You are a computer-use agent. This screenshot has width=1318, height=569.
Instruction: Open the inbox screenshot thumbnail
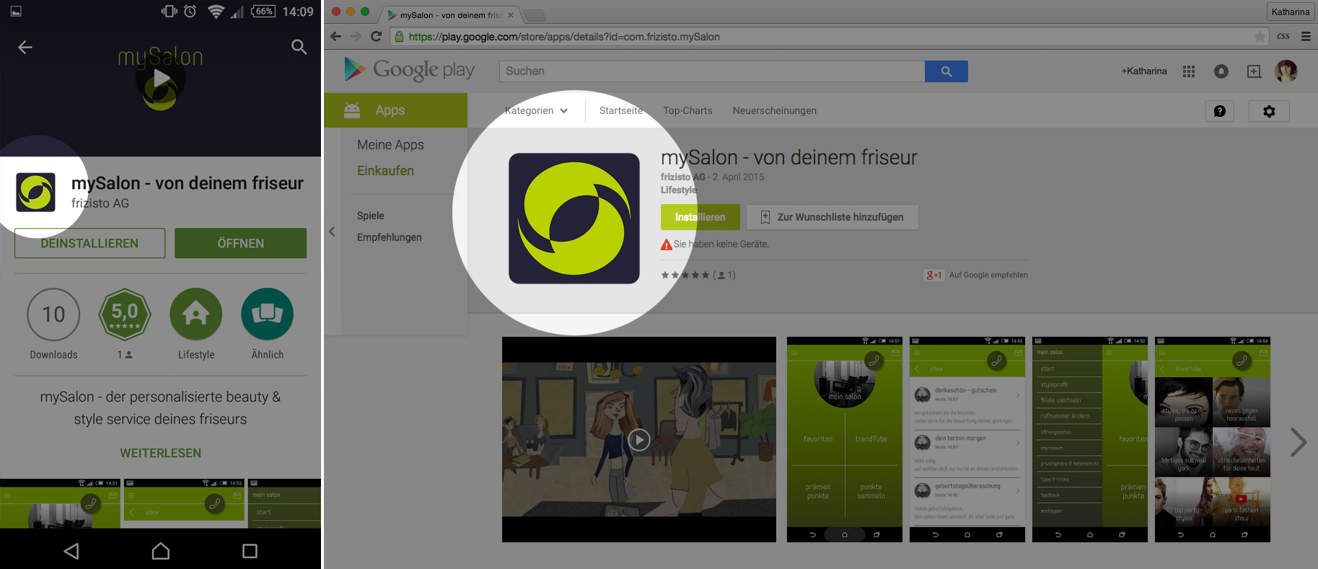[967, 439]
